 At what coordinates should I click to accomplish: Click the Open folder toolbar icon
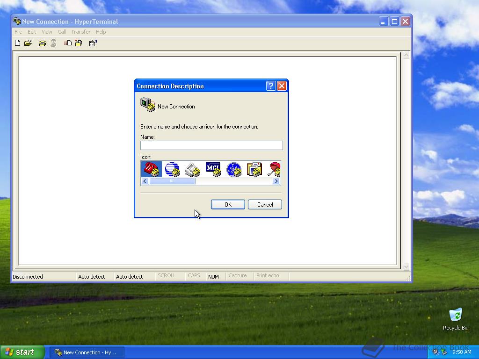pos(28,43)
